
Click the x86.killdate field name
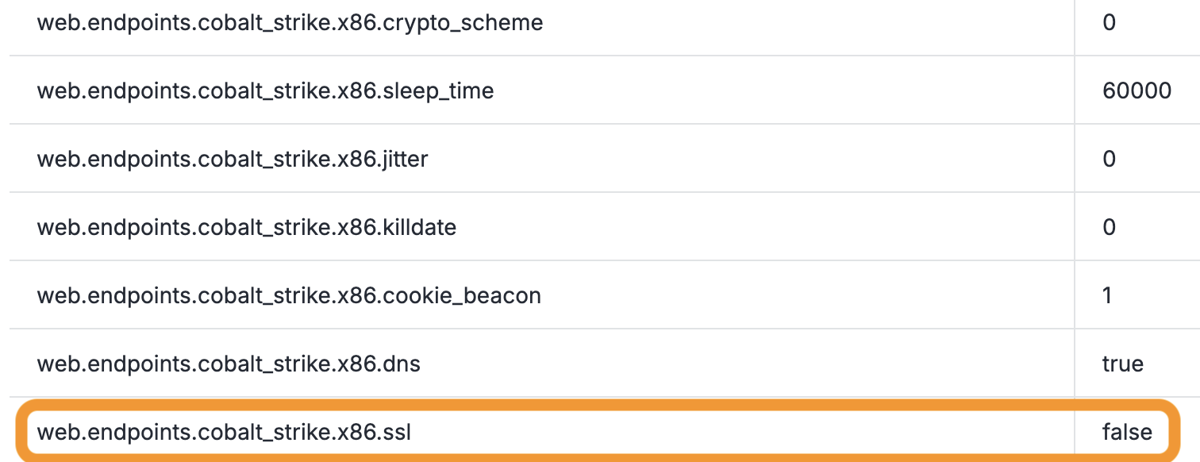247,228
